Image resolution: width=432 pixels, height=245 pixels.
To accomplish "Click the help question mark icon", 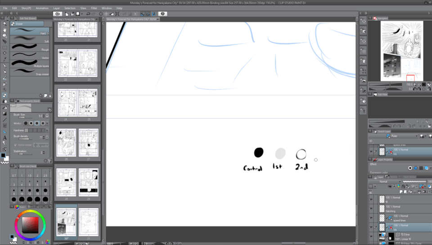I will coord(162,14).
